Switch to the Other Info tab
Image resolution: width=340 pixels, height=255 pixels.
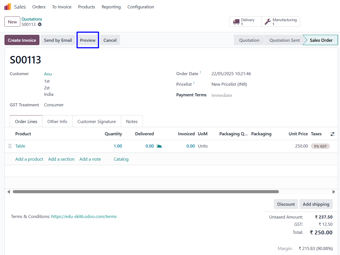[x=57, y=121]
